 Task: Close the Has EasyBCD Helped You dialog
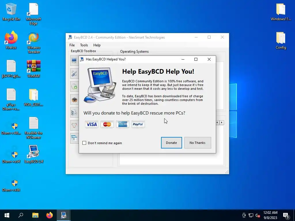209,59
